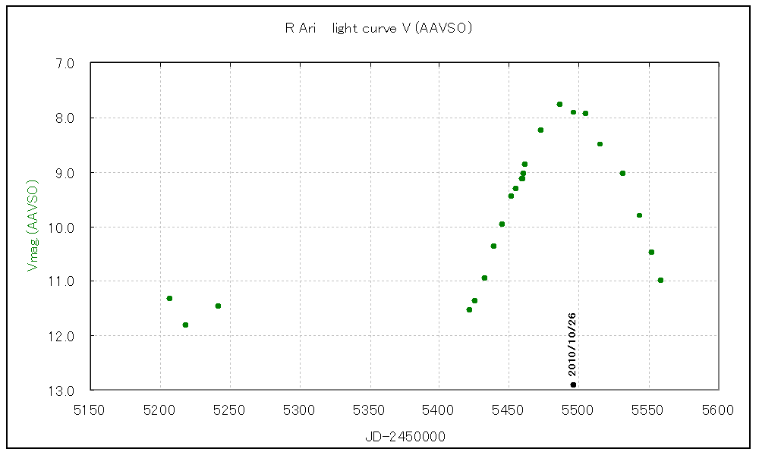Select the isolated green point near JD 5240
Viewport: 759px width, 455px height.
(x=218, y=306)
